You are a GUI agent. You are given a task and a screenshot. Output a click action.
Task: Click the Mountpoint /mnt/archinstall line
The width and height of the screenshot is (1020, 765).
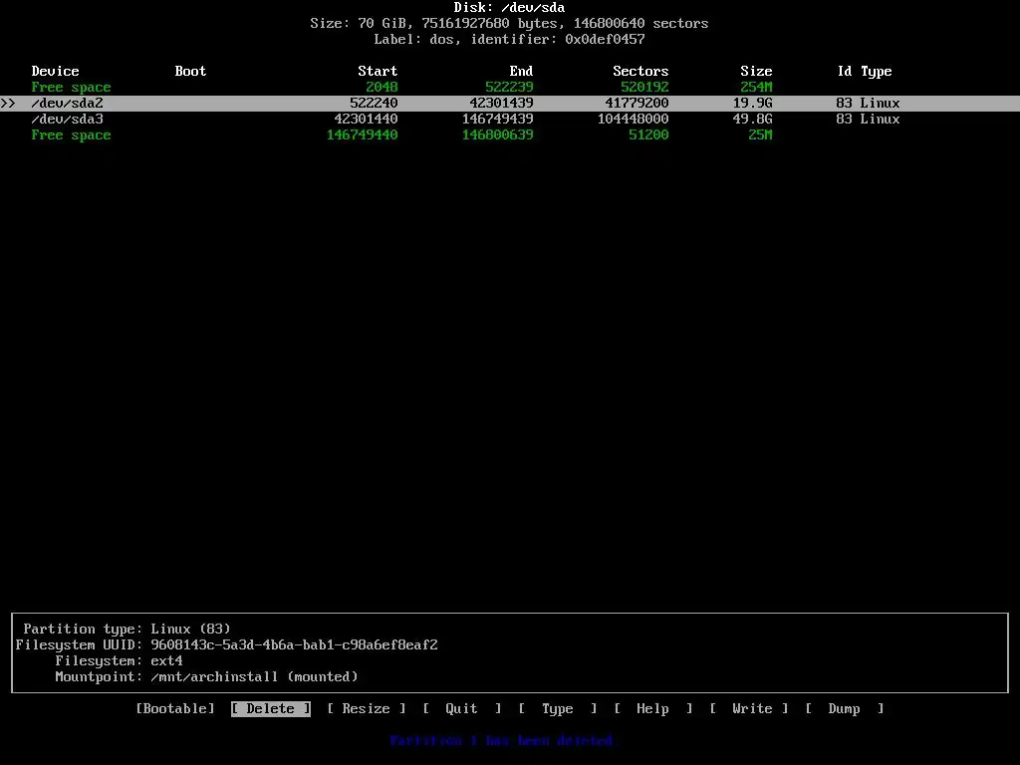click(206, 676)
